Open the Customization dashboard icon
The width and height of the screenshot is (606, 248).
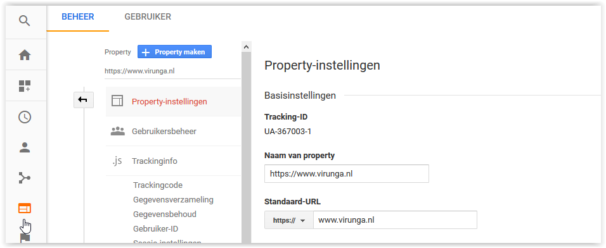(25, 86)
